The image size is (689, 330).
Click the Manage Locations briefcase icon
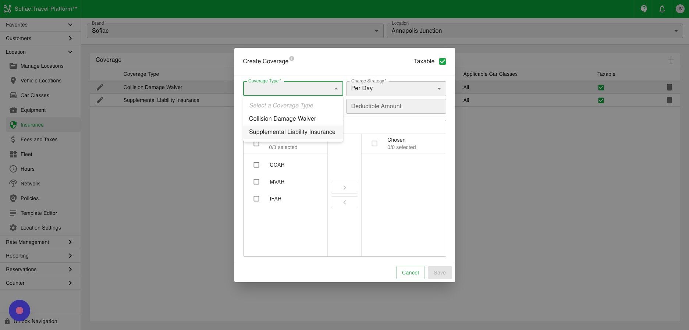pos(13,66)
